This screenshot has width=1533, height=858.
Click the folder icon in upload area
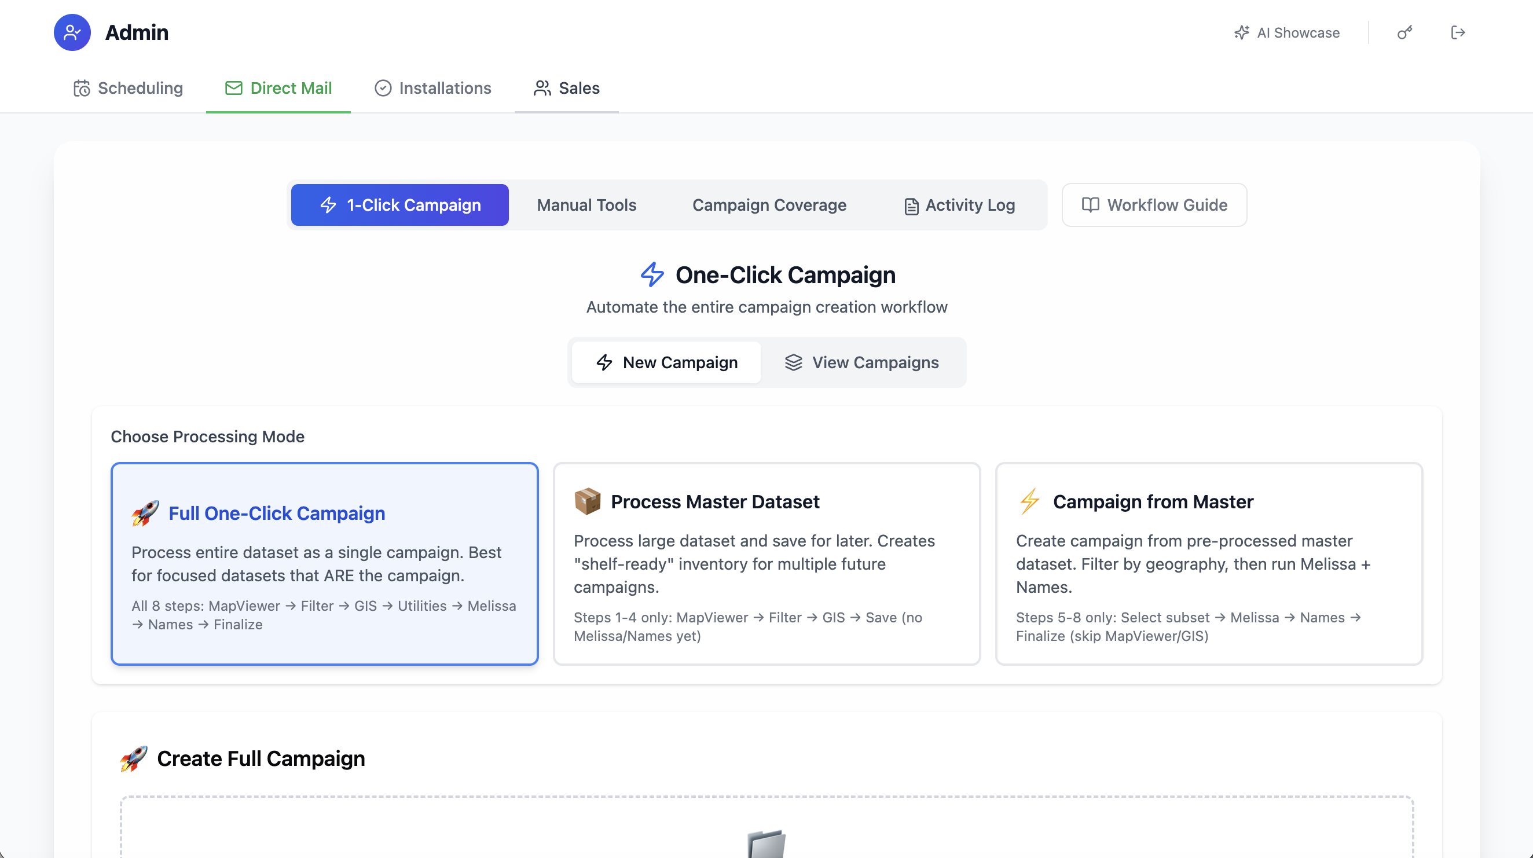766,844
